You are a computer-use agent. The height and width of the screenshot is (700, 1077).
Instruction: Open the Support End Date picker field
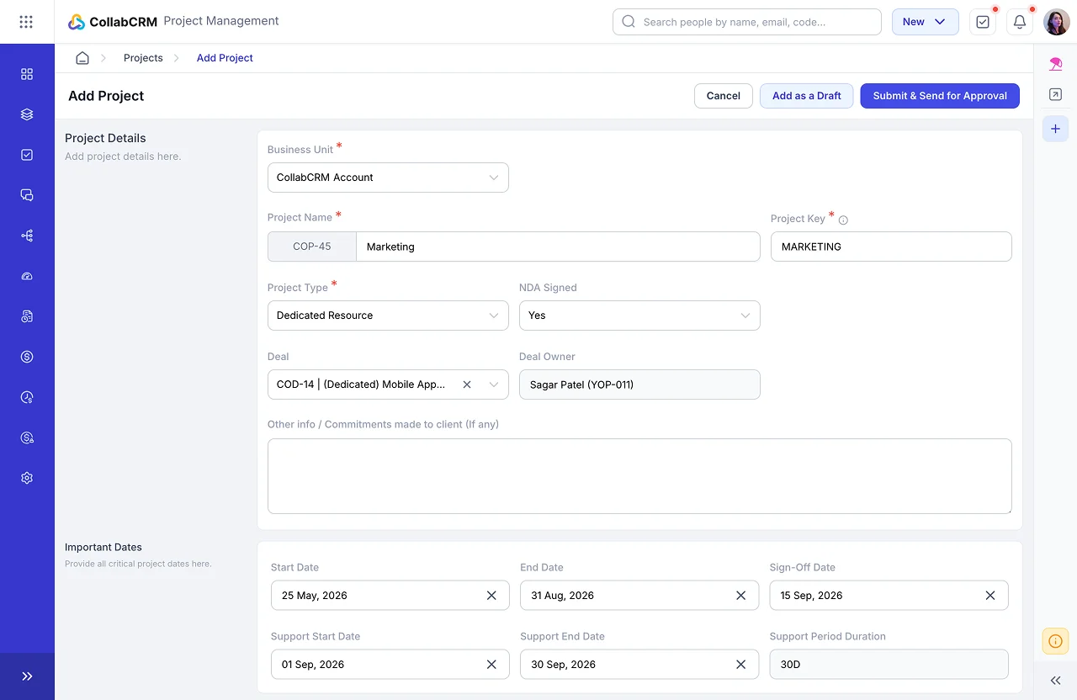coord(639,664)
